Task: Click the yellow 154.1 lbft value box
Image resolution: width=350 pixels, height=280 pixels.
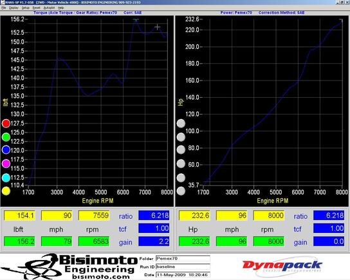Action: (20, 216)
